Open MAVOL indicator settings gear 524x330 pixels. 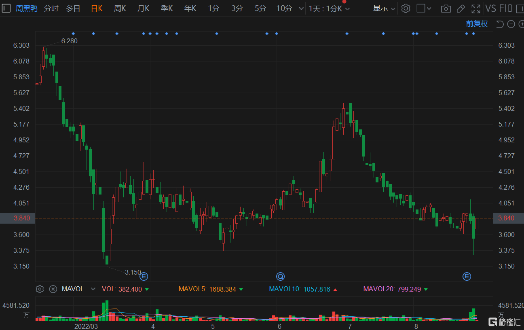[x=40, y=289]
